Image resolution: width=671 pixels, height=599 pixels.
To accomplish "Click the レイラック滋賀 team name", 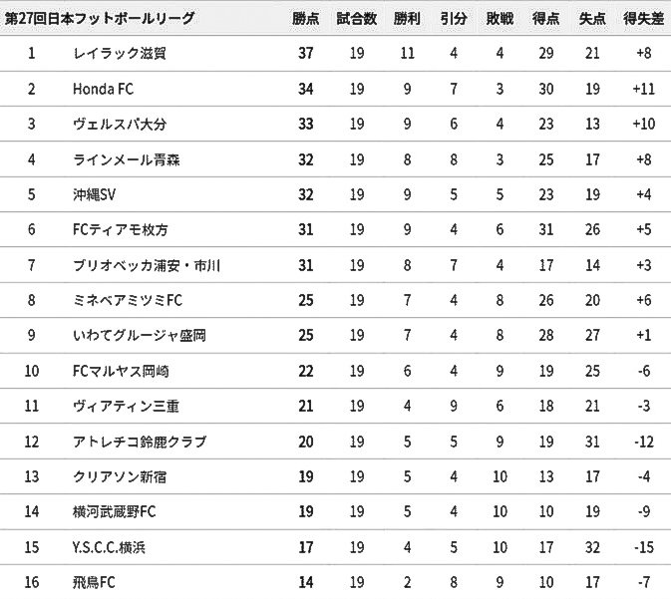I will [x=119, y=53].
